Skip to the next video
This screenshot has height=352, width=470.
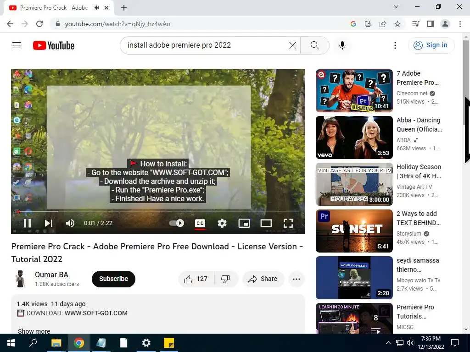[49, 223]
